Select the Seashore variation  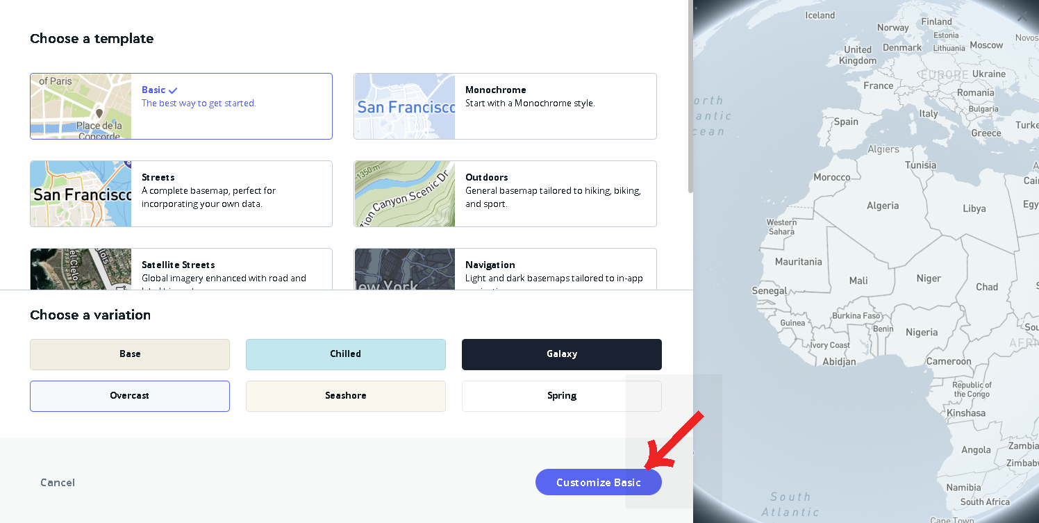point(346,396)
